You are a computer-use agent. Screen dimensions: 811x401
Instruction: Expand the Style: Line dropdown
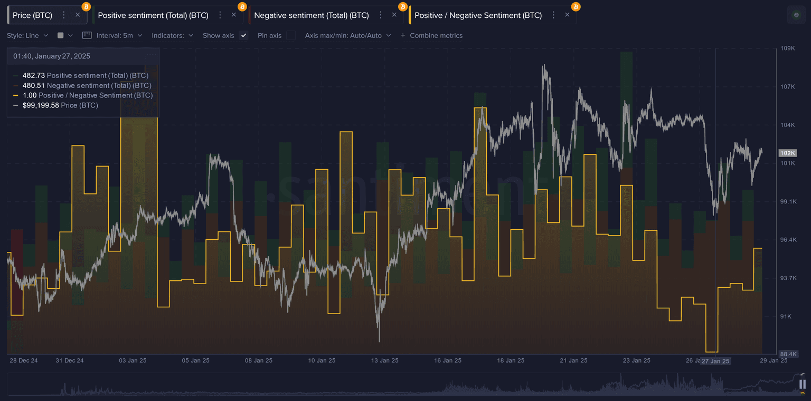coord(27,35)
